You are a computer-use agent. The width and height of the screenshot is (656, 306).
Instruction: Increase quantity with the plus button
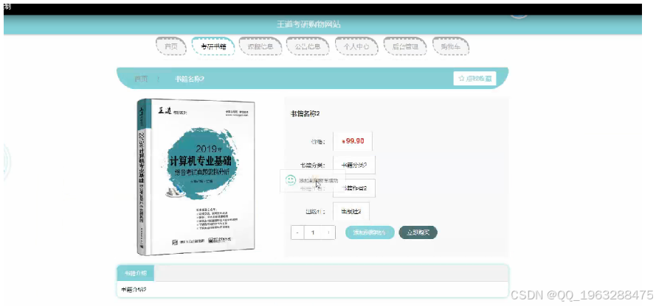(x=329, y=232)
